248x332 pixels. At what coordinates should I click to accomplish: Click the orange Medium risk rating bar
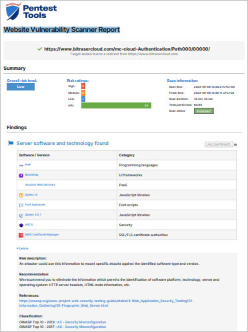point(83,92)
